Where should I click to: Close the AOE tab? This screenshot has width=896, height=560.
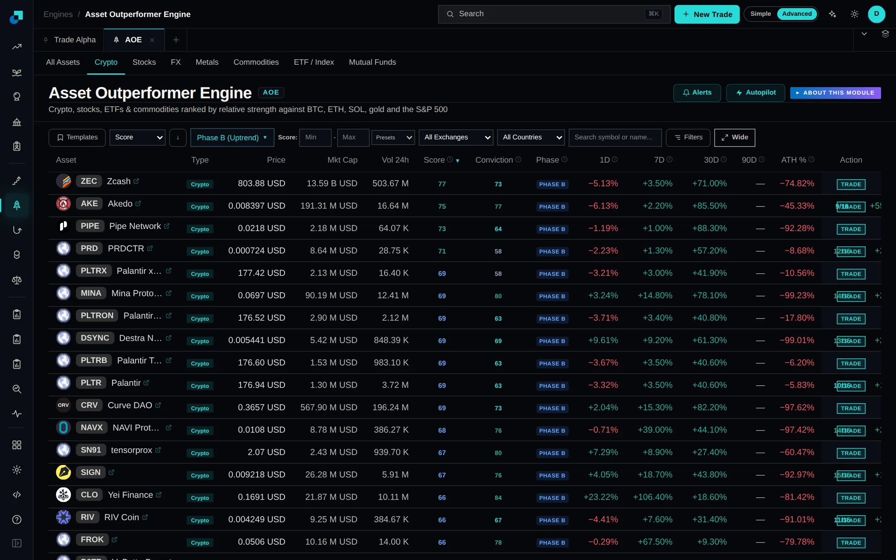[152, 40]
